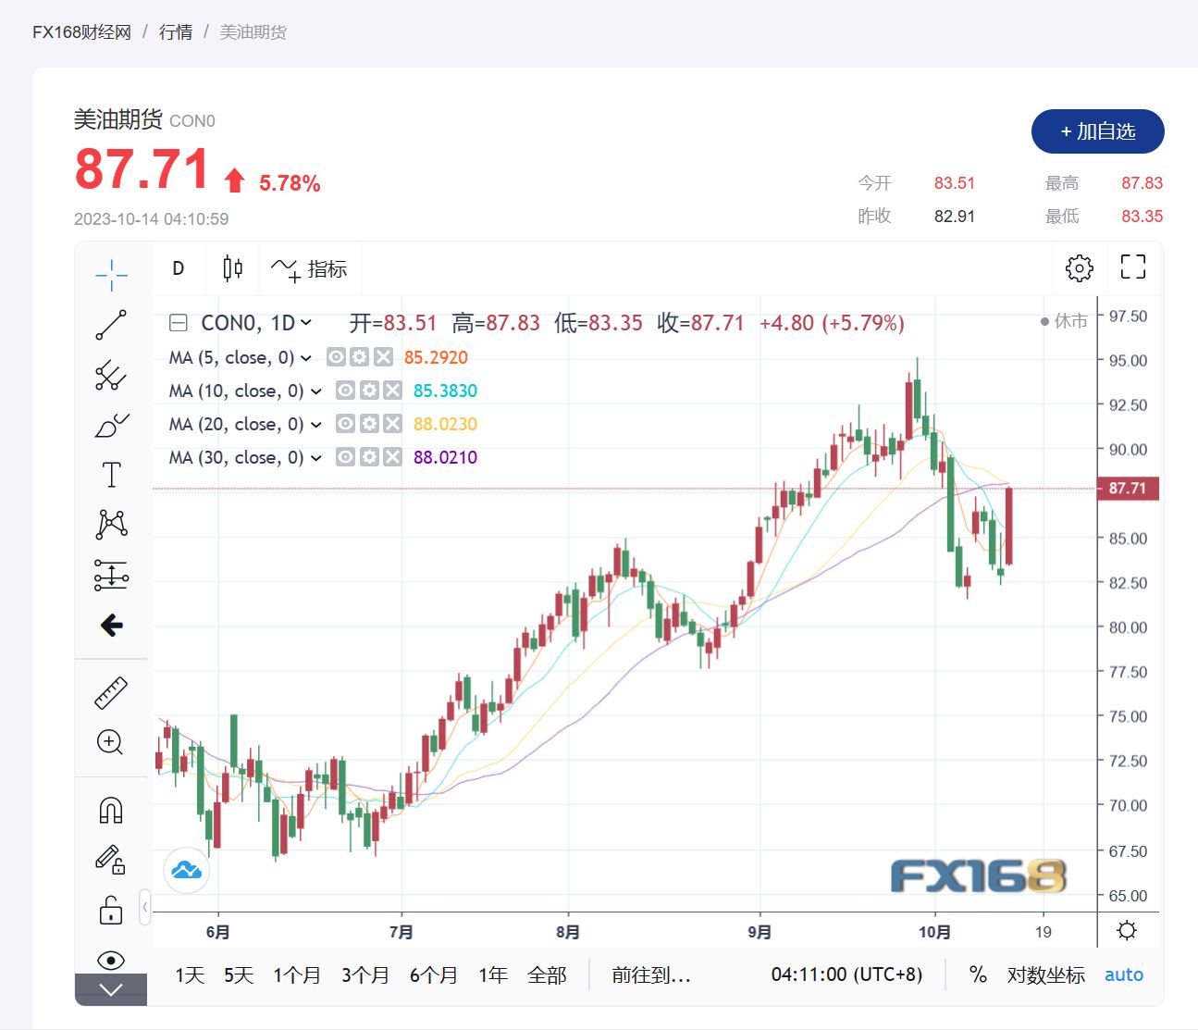Image resolution: width=1198 pixels, height=1030 pixels.
Task: Expand the MA (5, close, 0) dropdown
Action: point(306,358)
